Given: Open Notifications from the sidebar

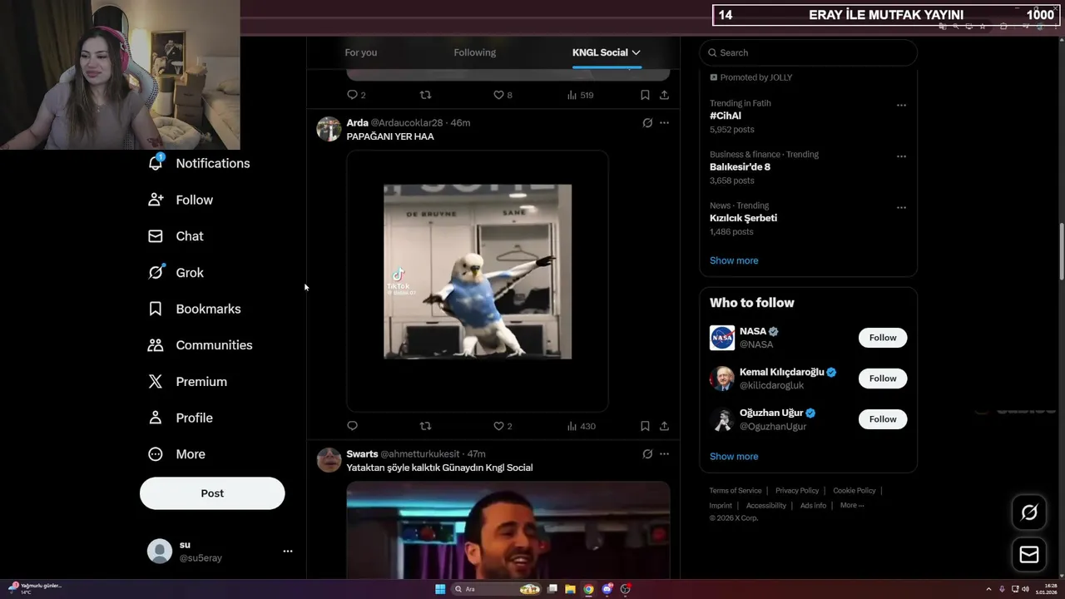Looking at the screenshot, I should click(x=199, y=163).
